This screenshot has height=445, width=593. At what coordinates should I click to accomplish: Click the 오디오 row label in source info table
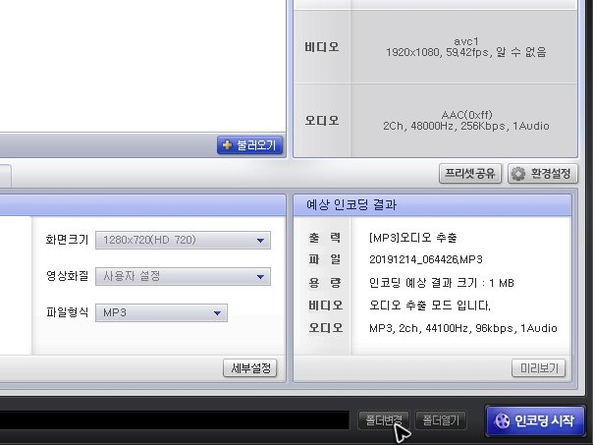pyautogui.click(x=322, y=120)
